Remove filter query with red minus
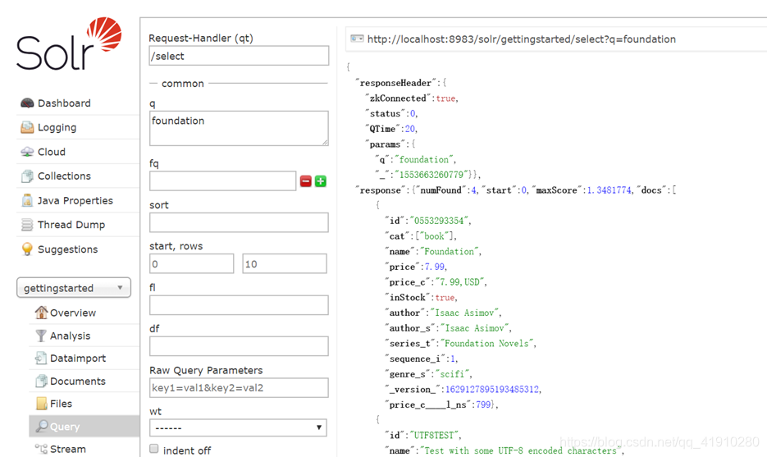The height and width of the screenshot is (457, 767). [x=306, y=181]
